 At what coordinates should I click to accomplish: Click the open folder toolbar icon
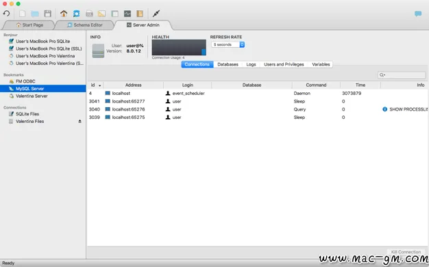[35, 14]
